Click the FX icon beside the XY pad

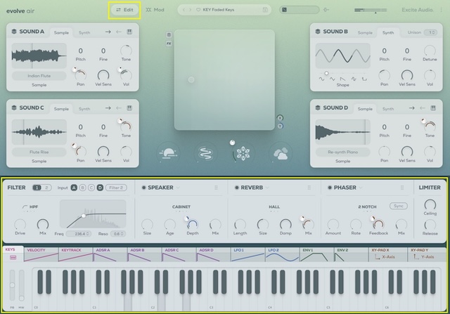pyautogui.click(x=169, y=43)
